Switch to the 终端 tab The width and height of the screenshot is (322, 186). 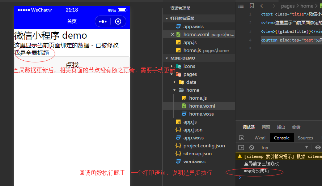(296, 127)
